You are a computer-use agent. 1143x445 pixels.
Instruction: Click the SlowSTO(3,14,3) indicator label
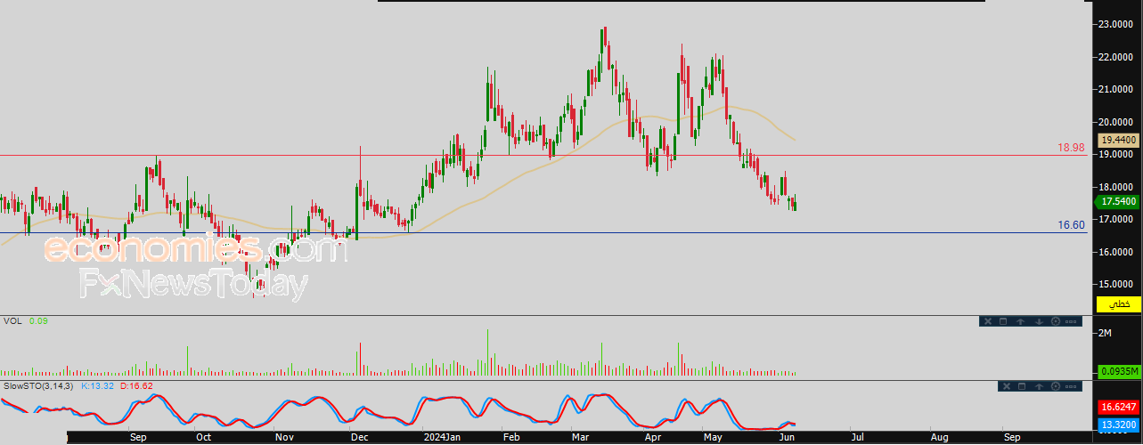point(40,386)
